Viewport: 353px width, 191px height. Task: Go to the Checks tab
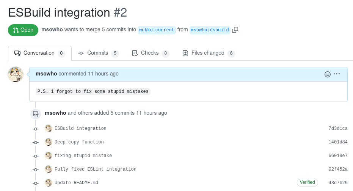click(x=150, y=53)
